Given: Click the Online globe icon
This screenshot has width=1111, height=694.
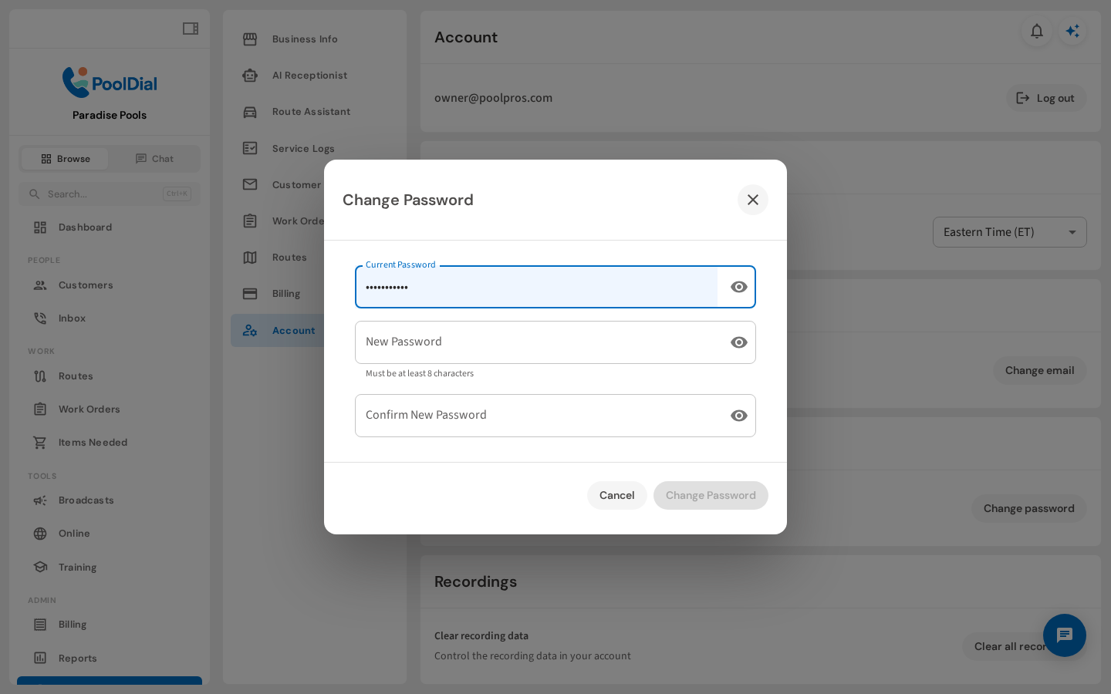Looking at the screenshot, I should [x=40, y=534].
